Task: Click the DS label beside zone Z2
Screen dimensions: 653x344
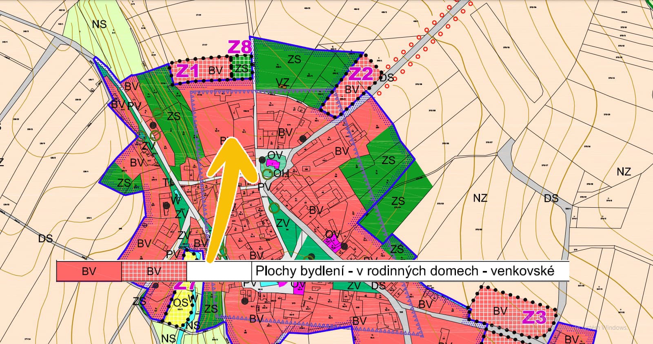Action: (x=387, y=77)
